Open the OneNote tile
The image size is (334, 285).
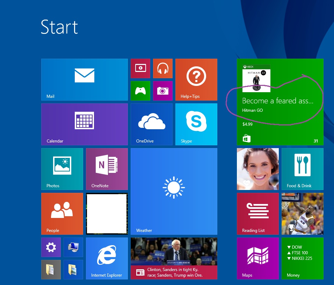(x=107, y=169)
